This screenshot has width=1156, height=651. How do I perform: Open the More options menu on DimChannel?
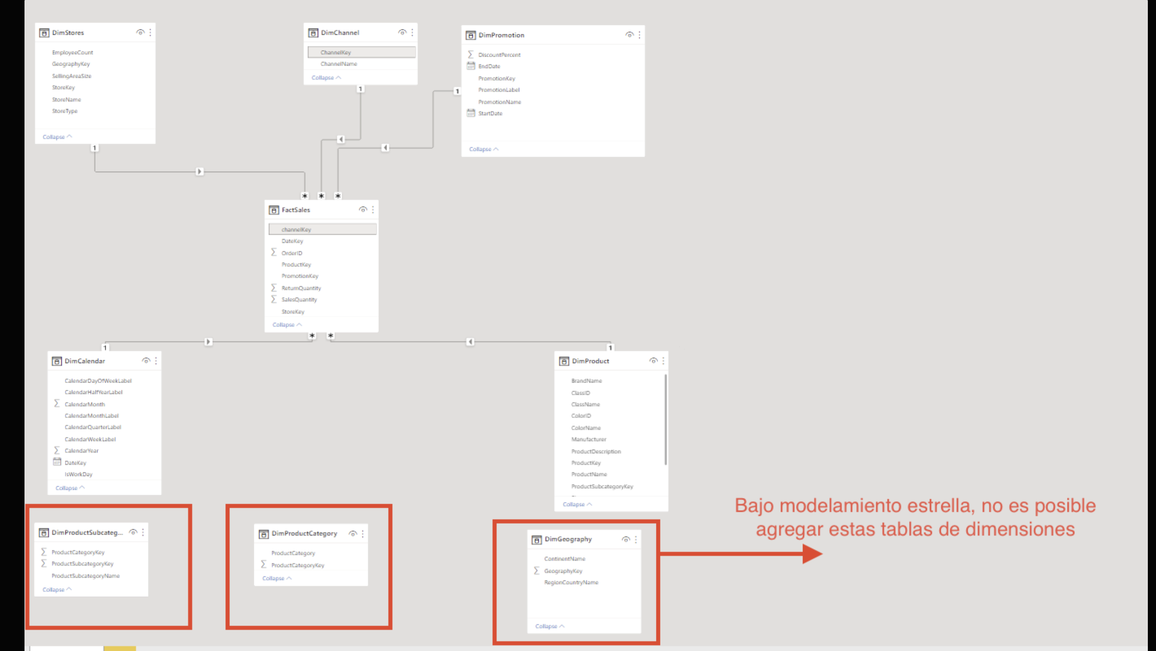[x=412, y=32]
